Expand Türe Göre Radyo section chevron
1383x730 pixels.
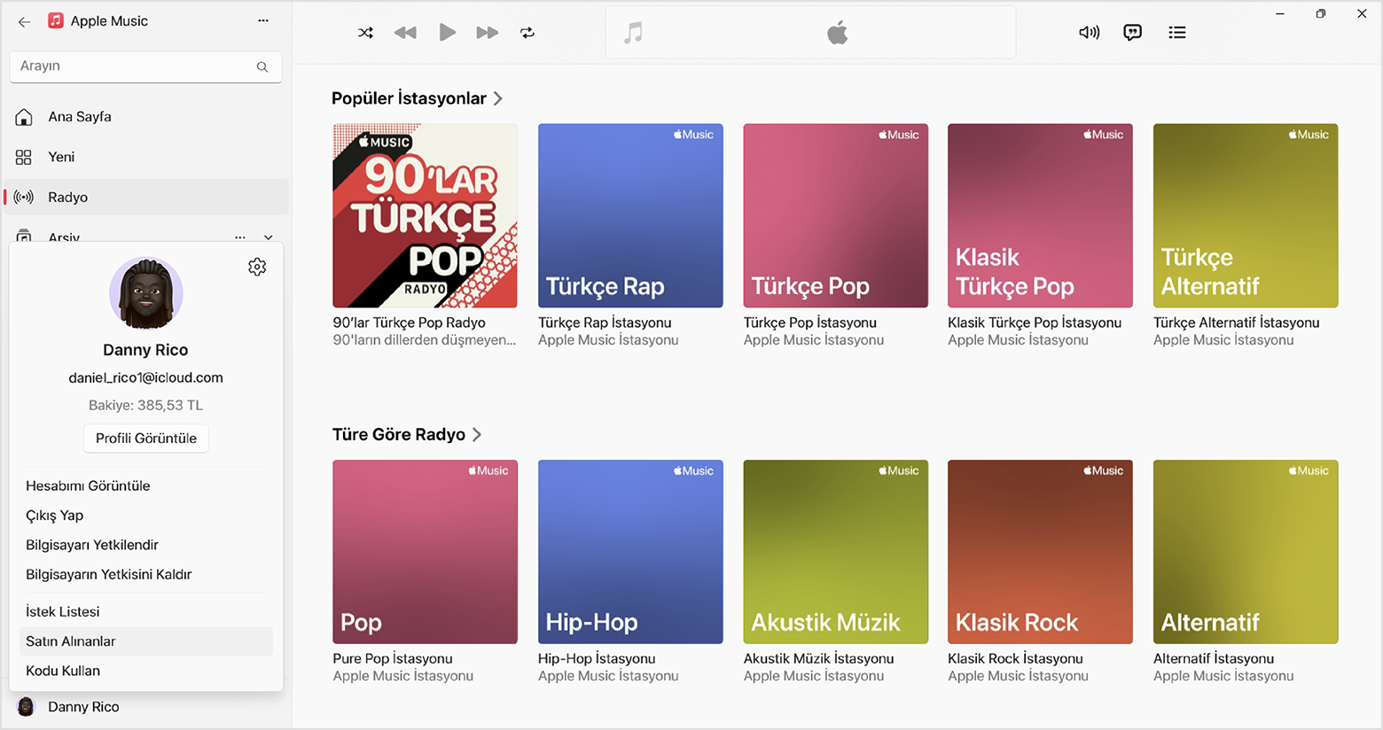[x=477, y=434]
